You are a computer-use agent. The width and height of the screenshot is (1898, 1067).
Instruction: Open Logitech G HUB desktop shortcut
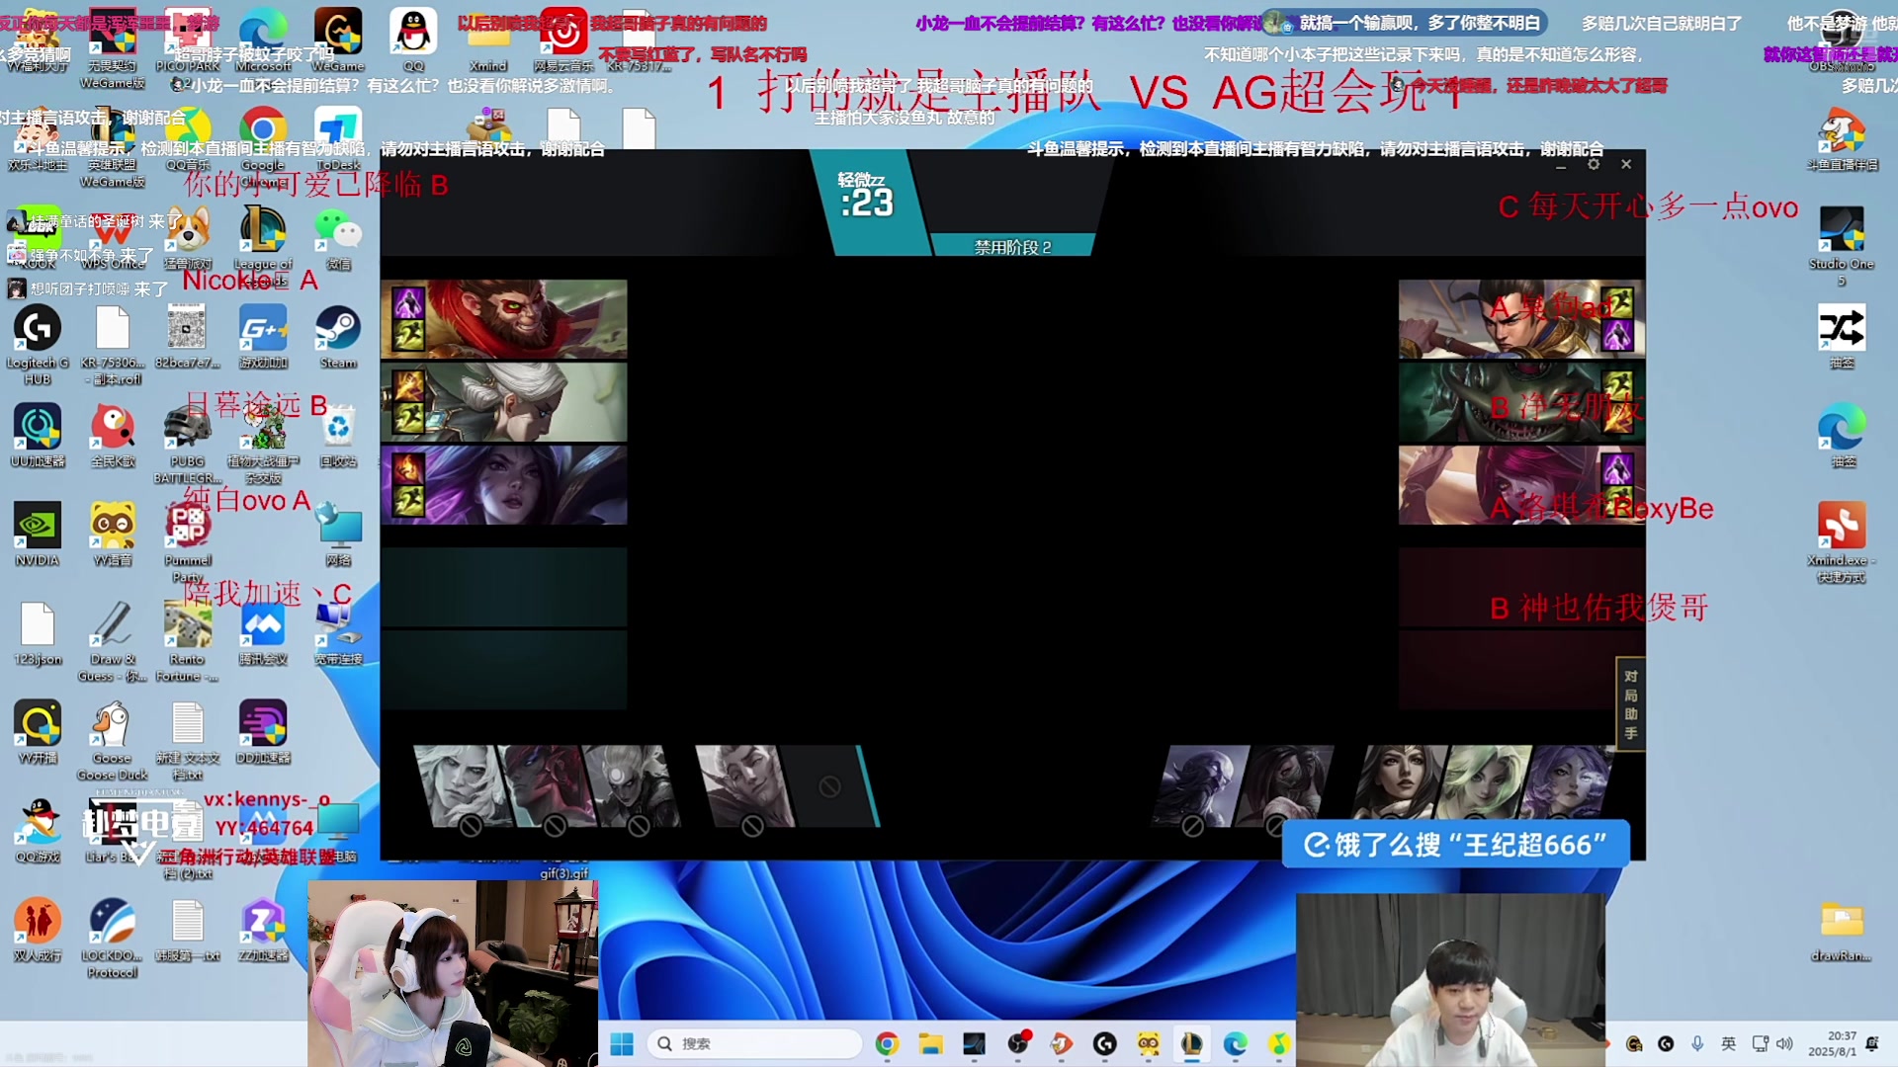tap(38, 344)
